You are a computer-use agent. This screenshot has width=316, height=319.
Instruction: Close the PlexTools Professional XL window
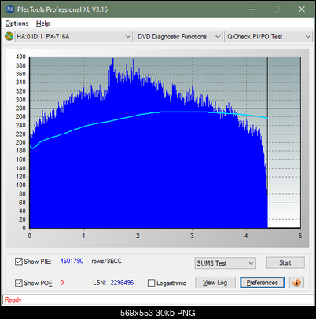point(302,9)
